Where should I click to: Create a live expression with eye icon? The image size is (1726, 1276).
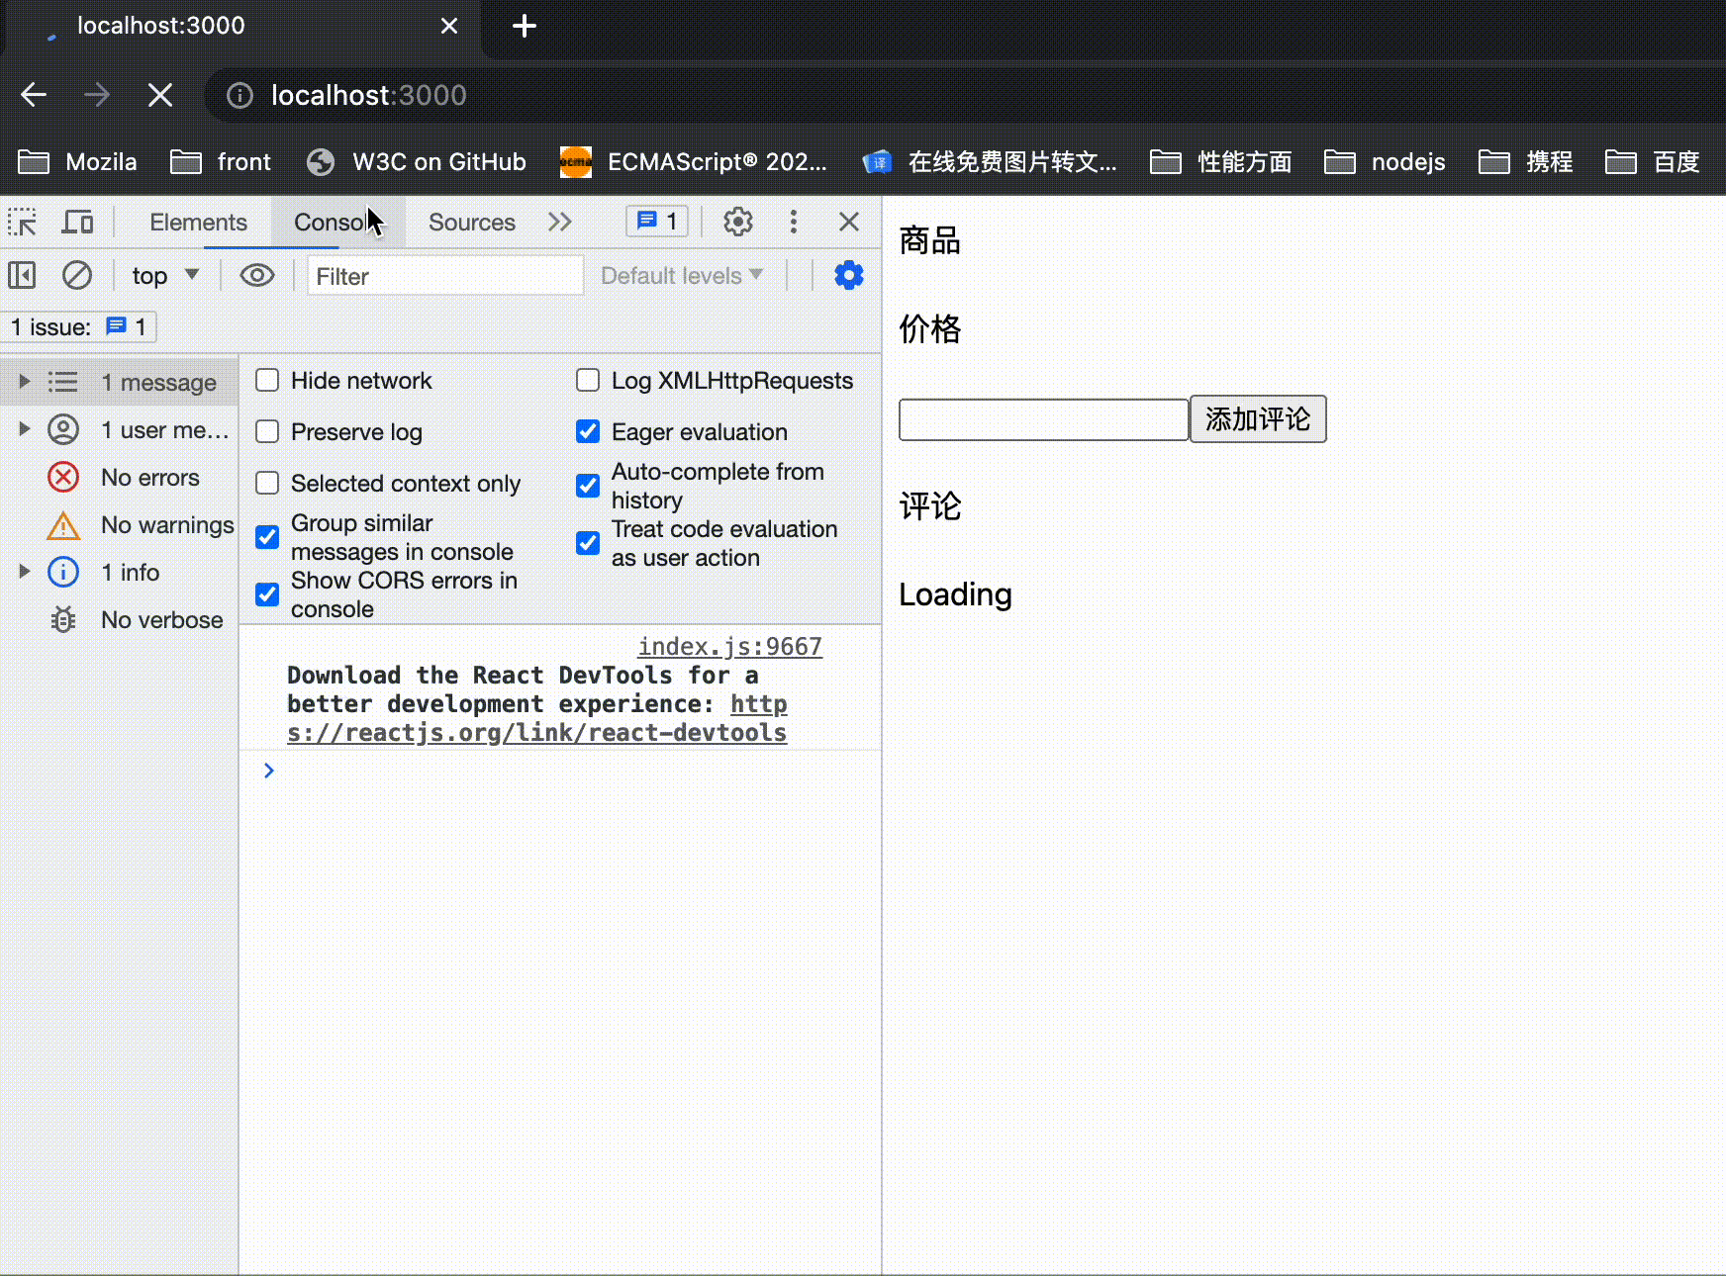[257, 275]
